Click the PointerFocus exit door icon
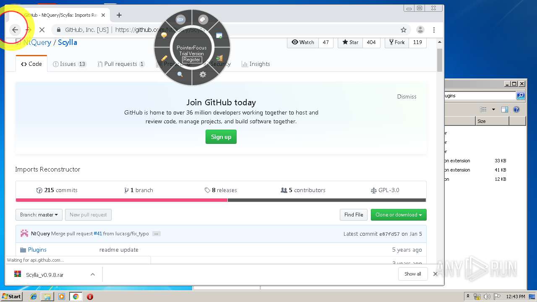Viewport: 537px width, 302px height. click(x=219, y=58)
